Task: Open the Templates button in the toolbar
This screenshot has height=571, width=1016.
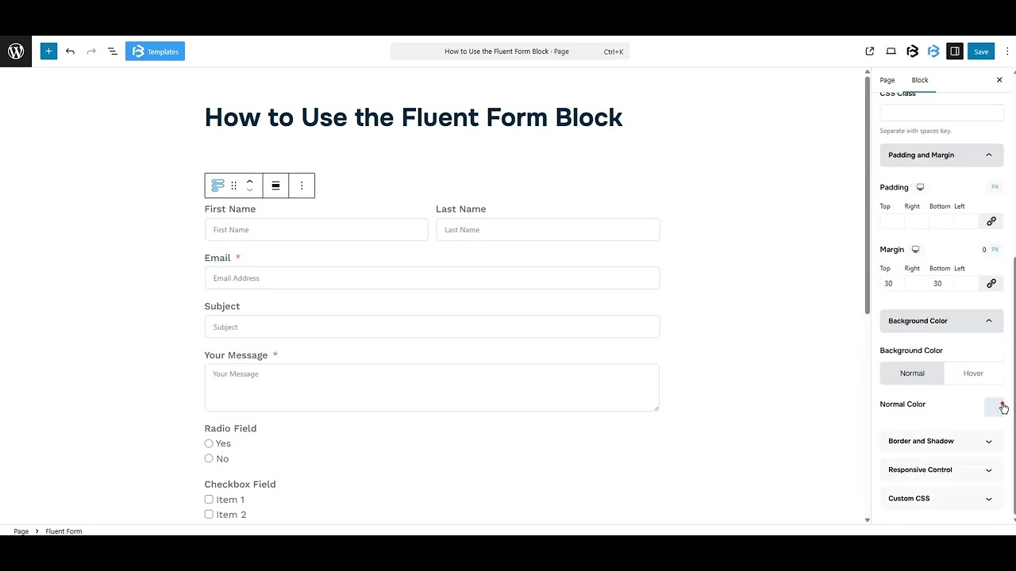Action: click(155, 51)
